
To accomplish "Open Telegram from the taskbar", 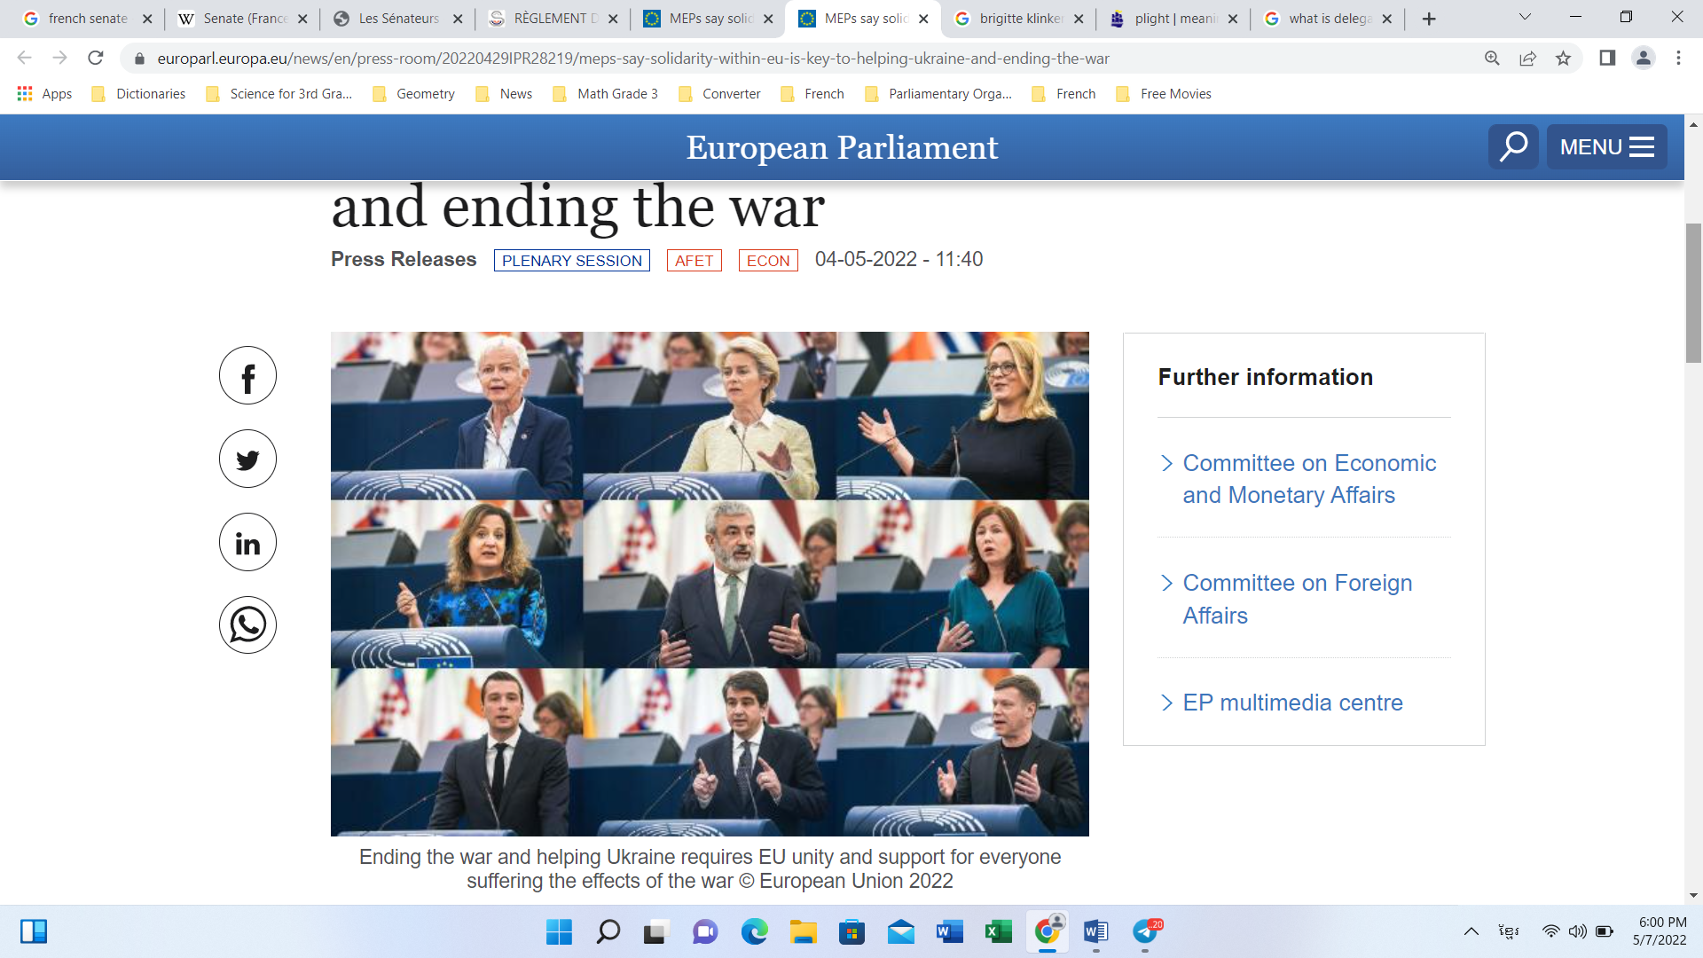I will tap(1146, 931).
